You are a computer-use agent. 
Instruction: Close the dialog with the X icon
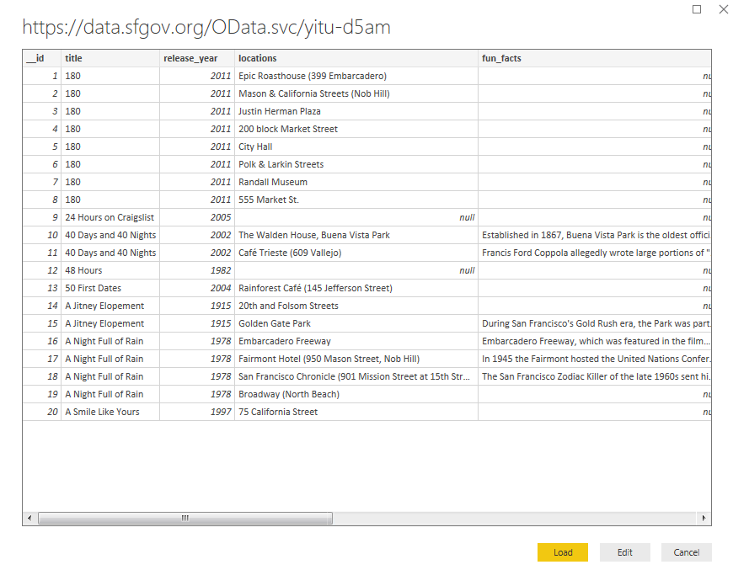pyautogui.click(x=723, y=9)
